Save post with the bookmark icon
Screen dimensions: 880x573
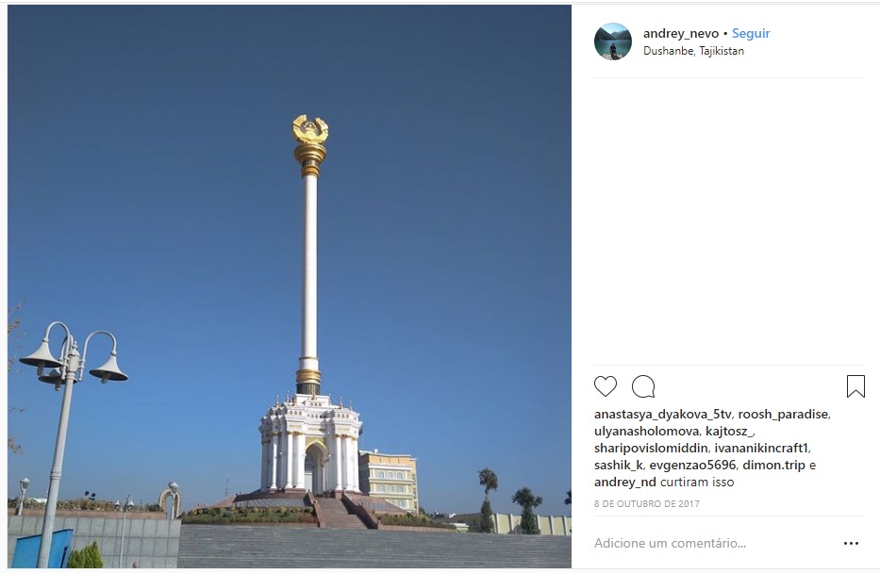[x=855, y=386]
